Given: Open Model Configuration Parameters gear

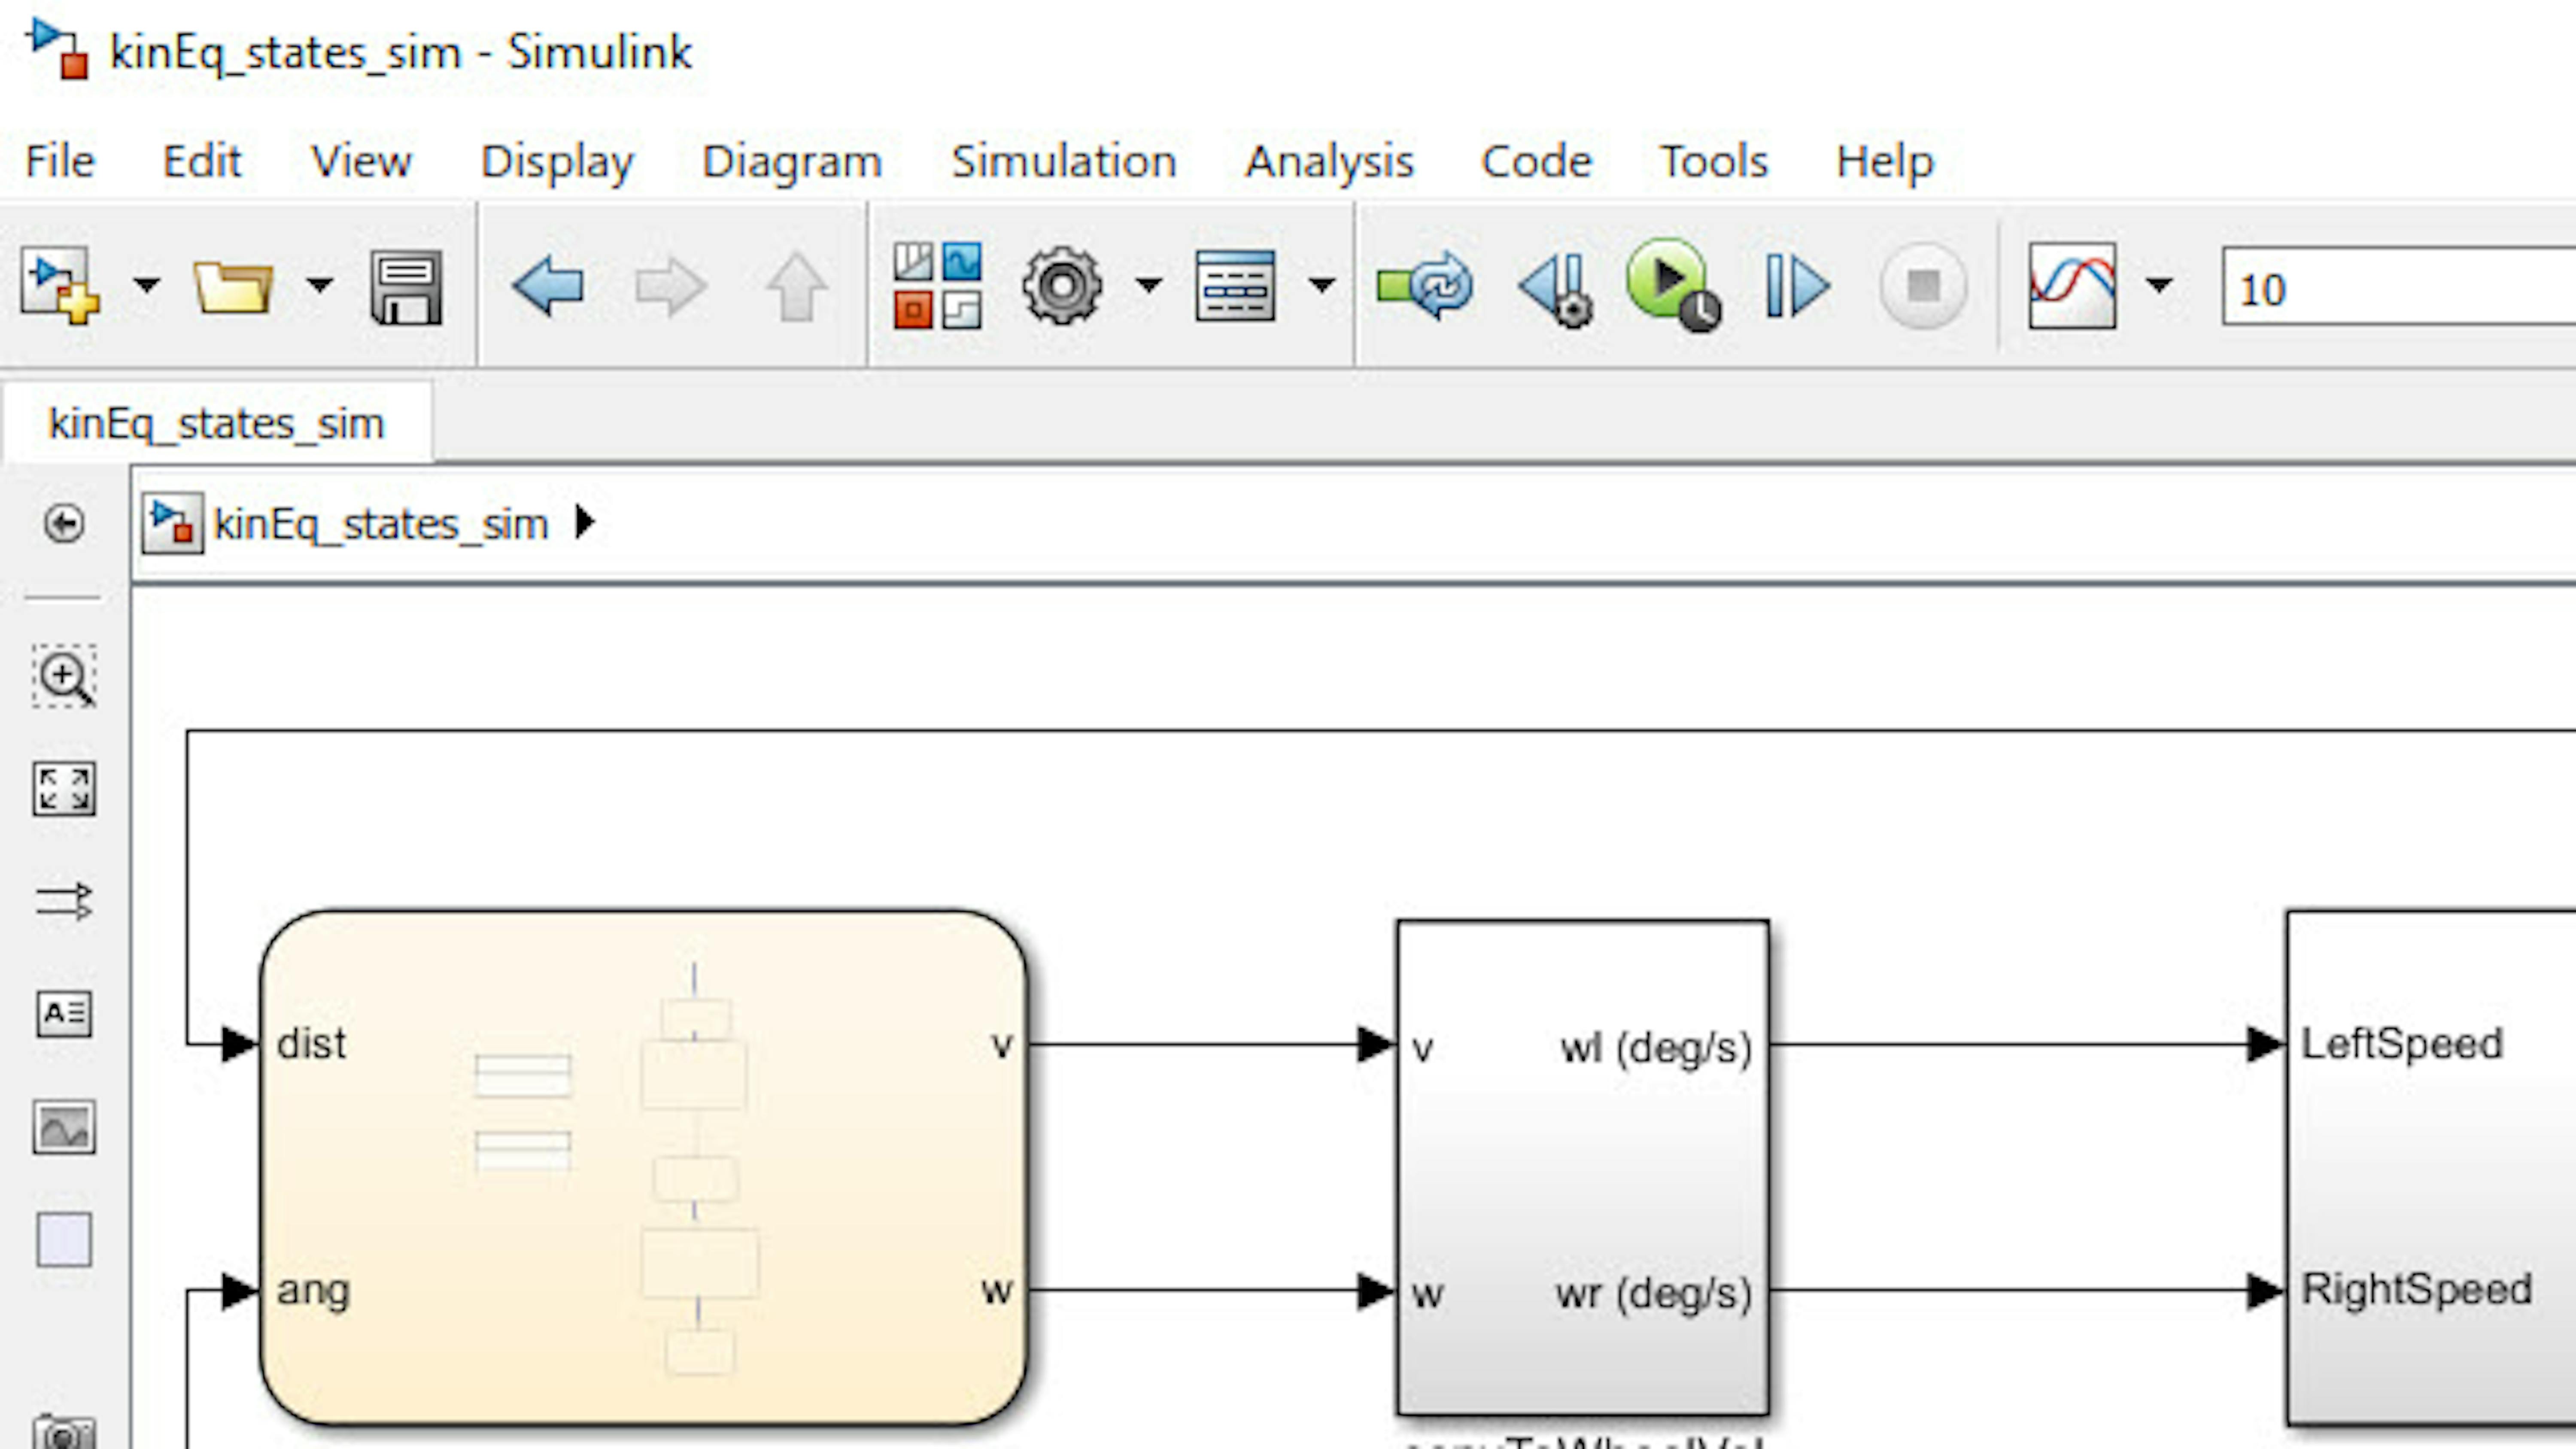Looking at the screenshot, I should click(1062, 286).
